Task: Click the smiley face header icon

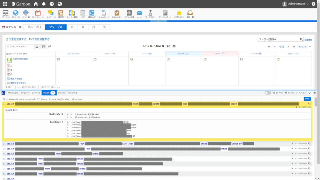Action: click(52, 4)
